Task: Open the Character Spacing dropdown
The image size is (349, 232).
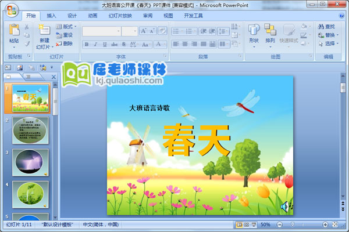Action: click(134, 45)
